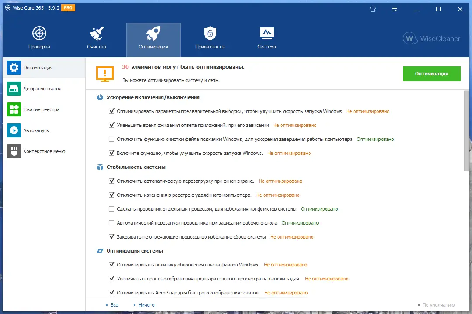Click the Автозапуск play sidebar icon
The image size is (472, 314).
click(14, 130)
